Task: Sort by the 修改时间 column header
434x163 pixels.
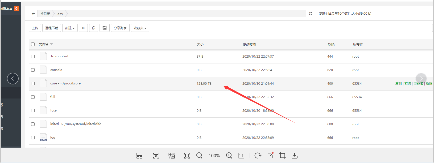Action: pyautogui.click(x=249, y=44)
